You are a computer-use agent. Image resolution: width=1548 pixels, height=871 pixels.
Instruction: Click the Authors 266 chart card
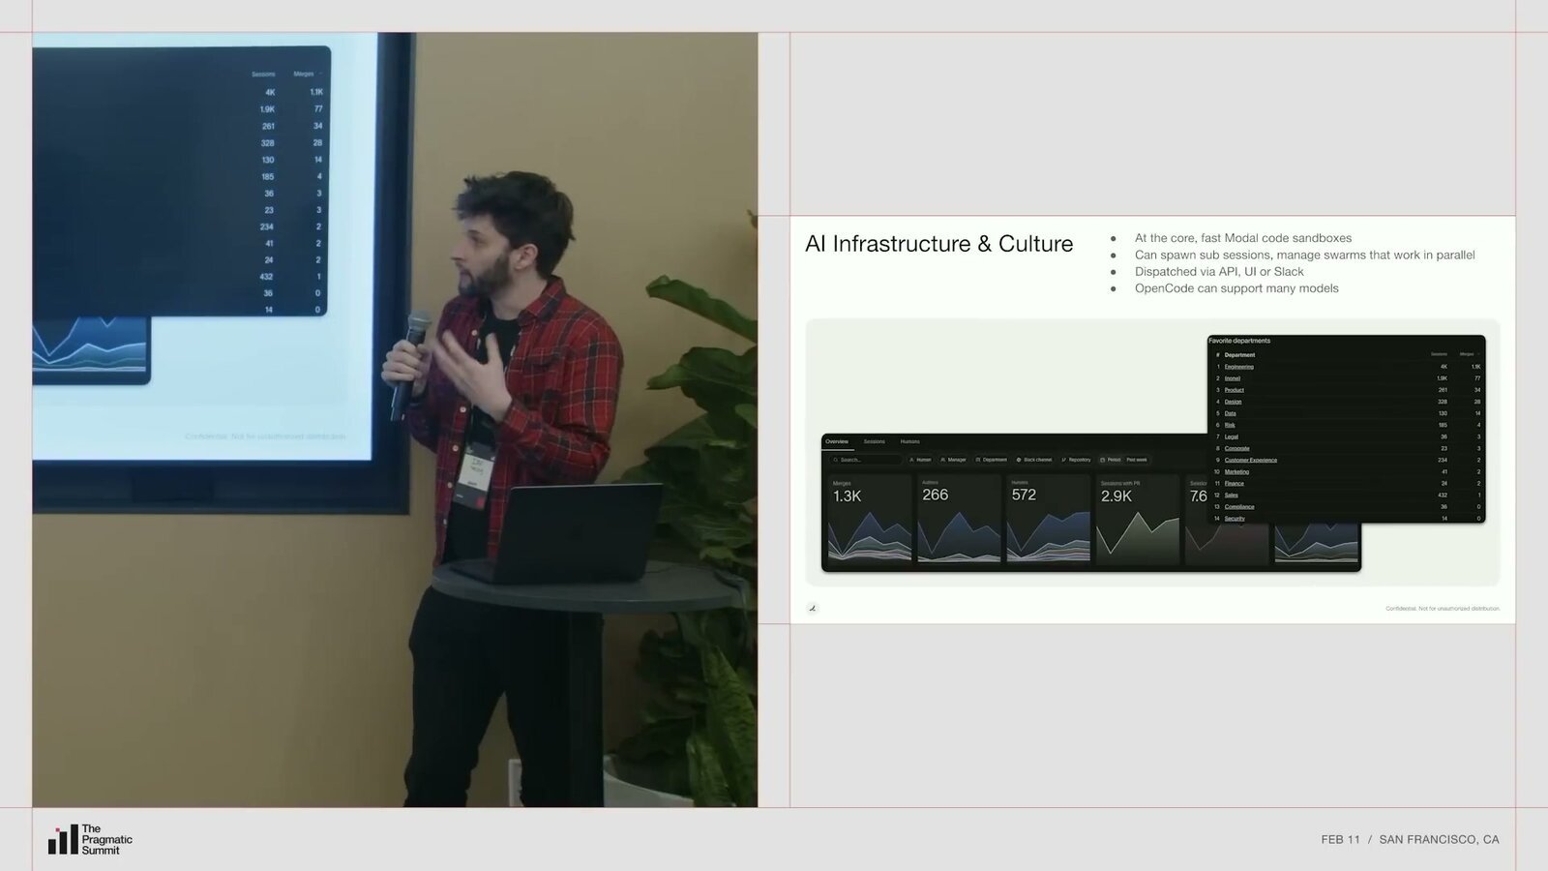coord(960,519)
